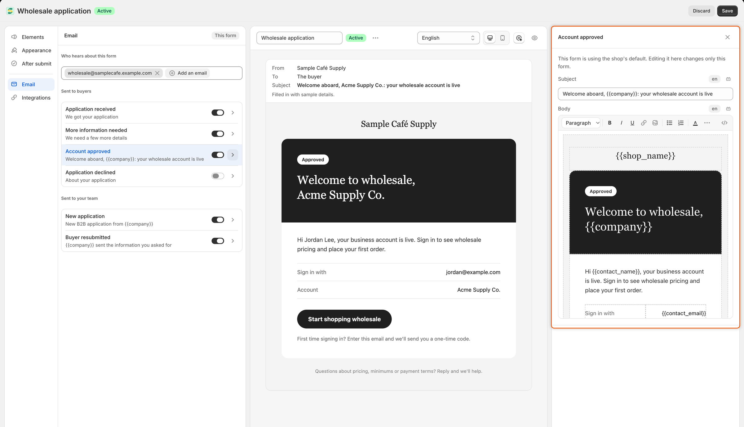
Task: Click Start shopping wholesale button in preview
Action: click(344, 319)
